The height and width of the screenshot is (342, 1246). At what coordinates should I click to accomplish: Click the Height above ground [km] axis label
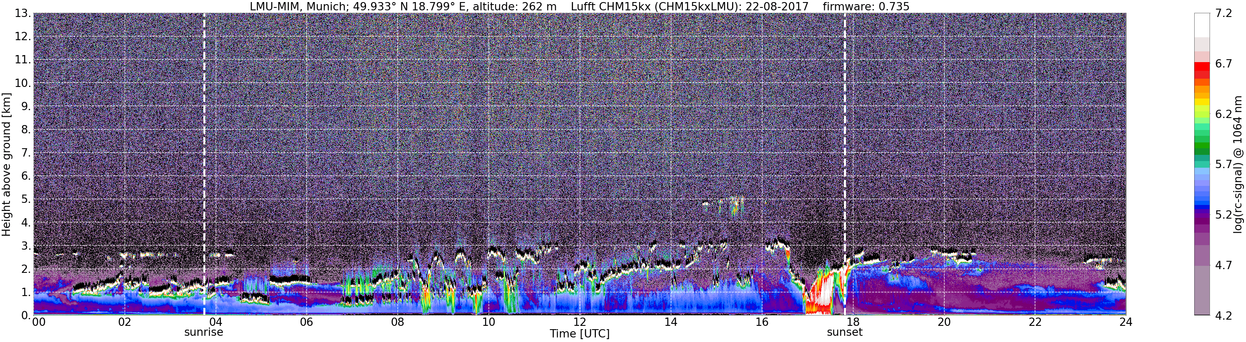pos(6,164)
